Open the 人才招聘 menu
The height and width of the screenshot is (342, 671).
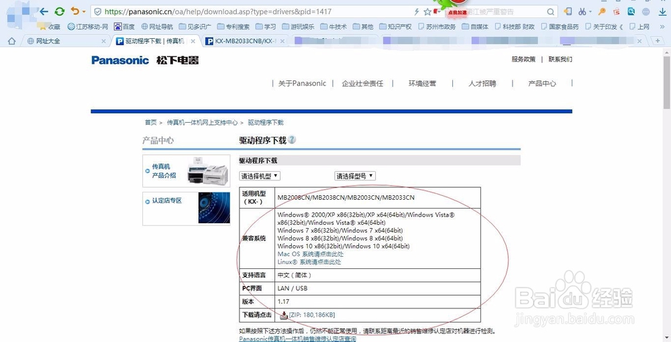(x=482, y=83)
